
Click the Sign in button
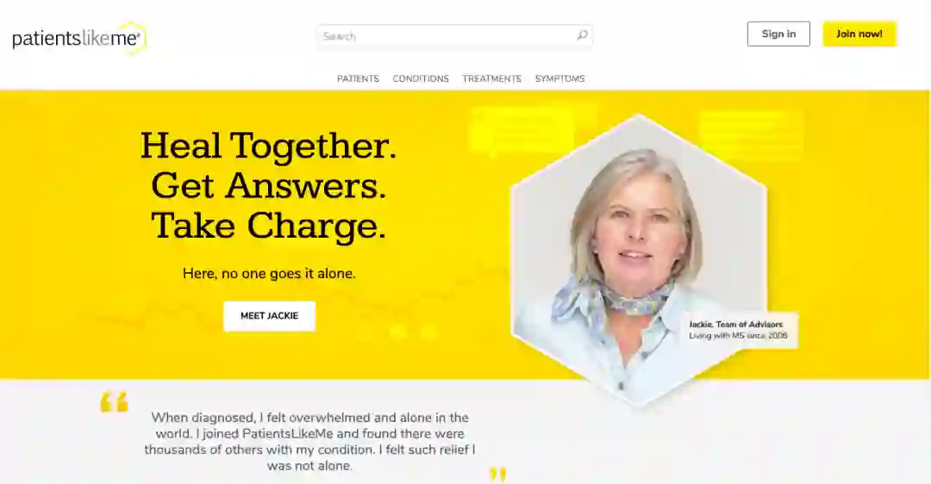(x=778, y=34)
